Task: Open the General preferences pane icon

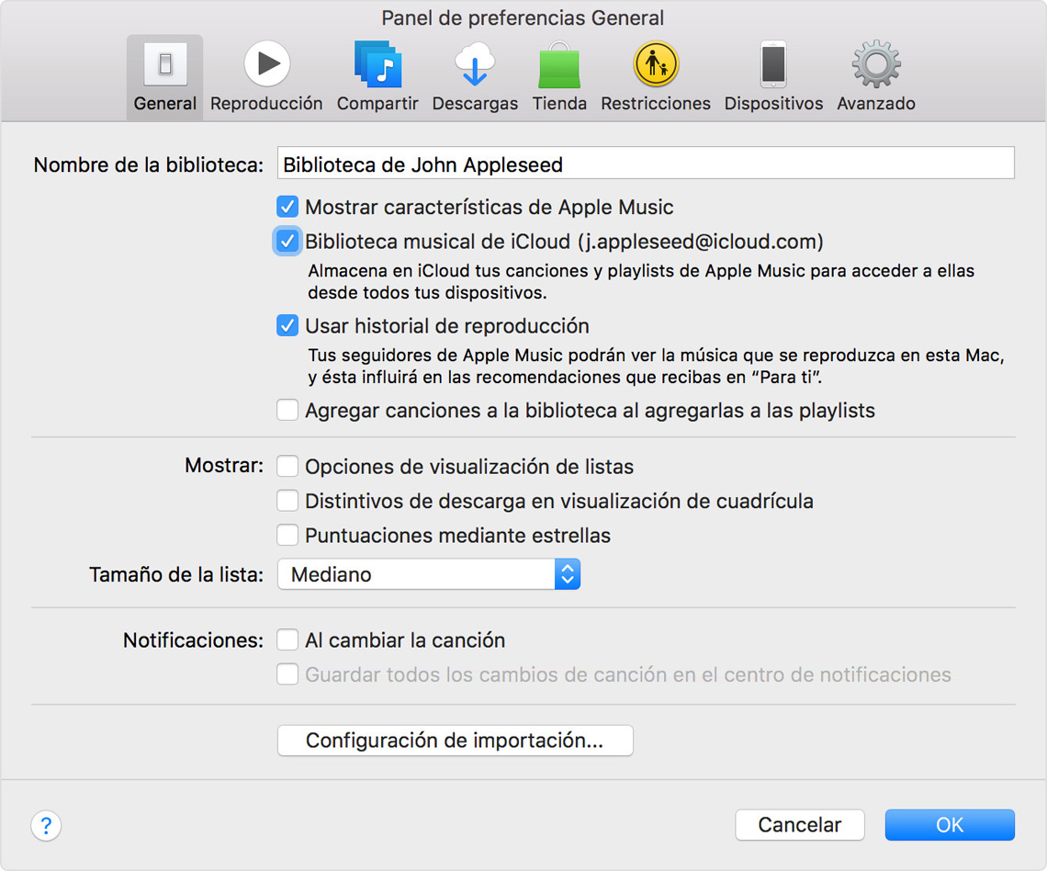Action: pos(165,65)
